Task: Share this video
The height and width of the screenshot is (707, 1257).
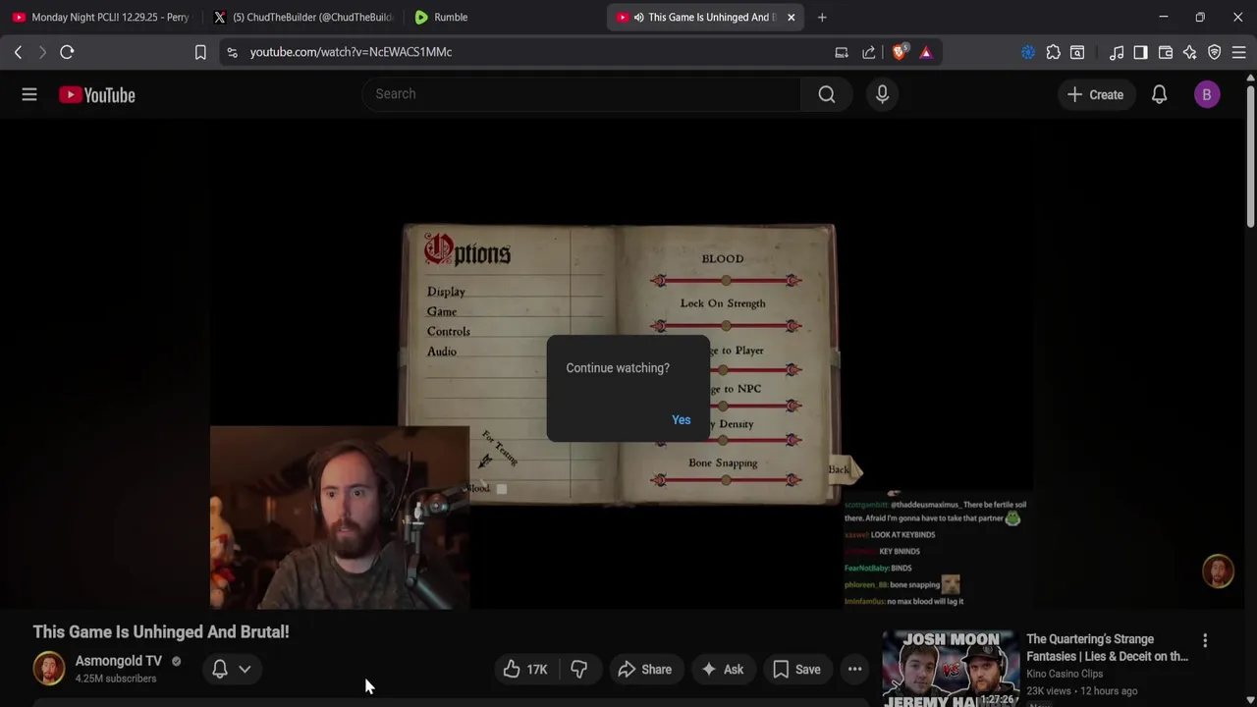Action: coord(645,670)
